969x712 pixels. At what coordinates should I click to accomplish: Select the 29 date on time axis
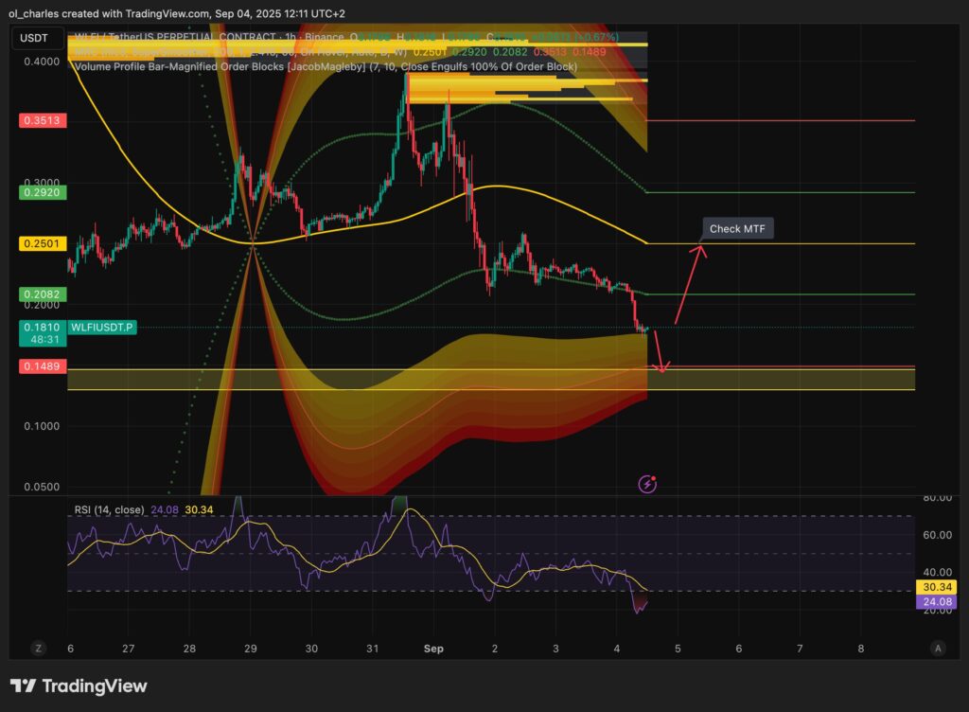click(x=251, y=649)
